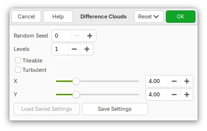
Task: Focus the Random Seed input field
Action: (61, 36)
